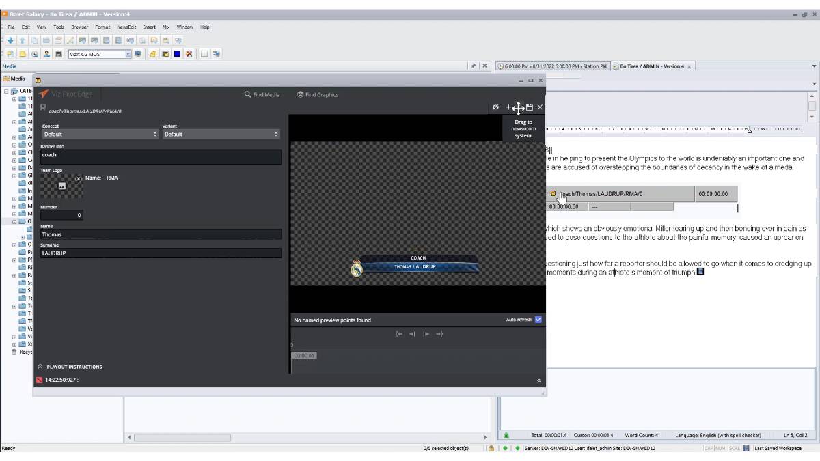The height and width of the screenshot is (461, 820).
Task: Click into the Banner info field
Action: click(x=161, y=156)
